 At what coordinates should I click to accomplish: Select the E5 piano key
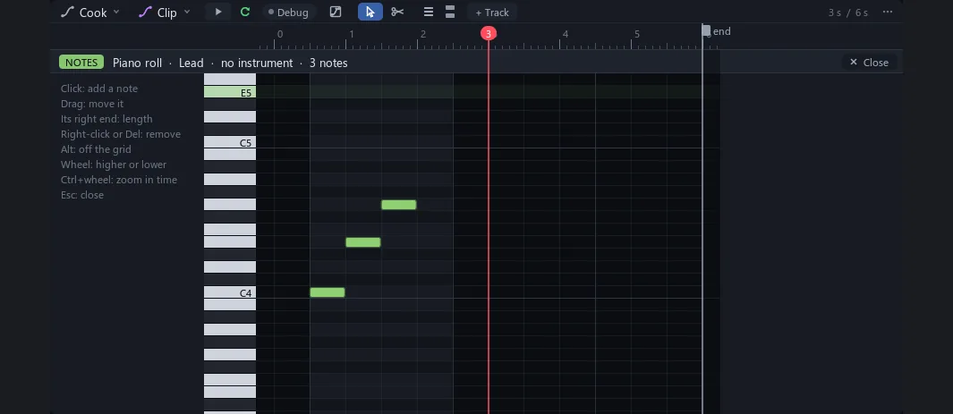point(230,92)
